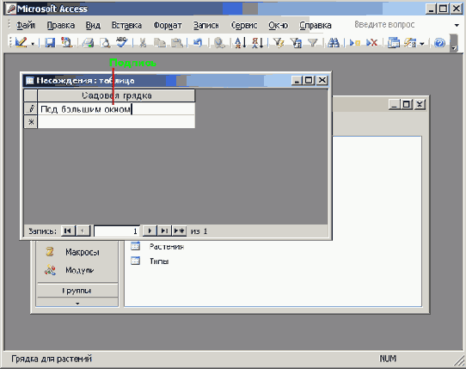This screenshot has height=369, width=466.
Task: Expand the toolbar options arrow at right end
Action: point(453,43)
